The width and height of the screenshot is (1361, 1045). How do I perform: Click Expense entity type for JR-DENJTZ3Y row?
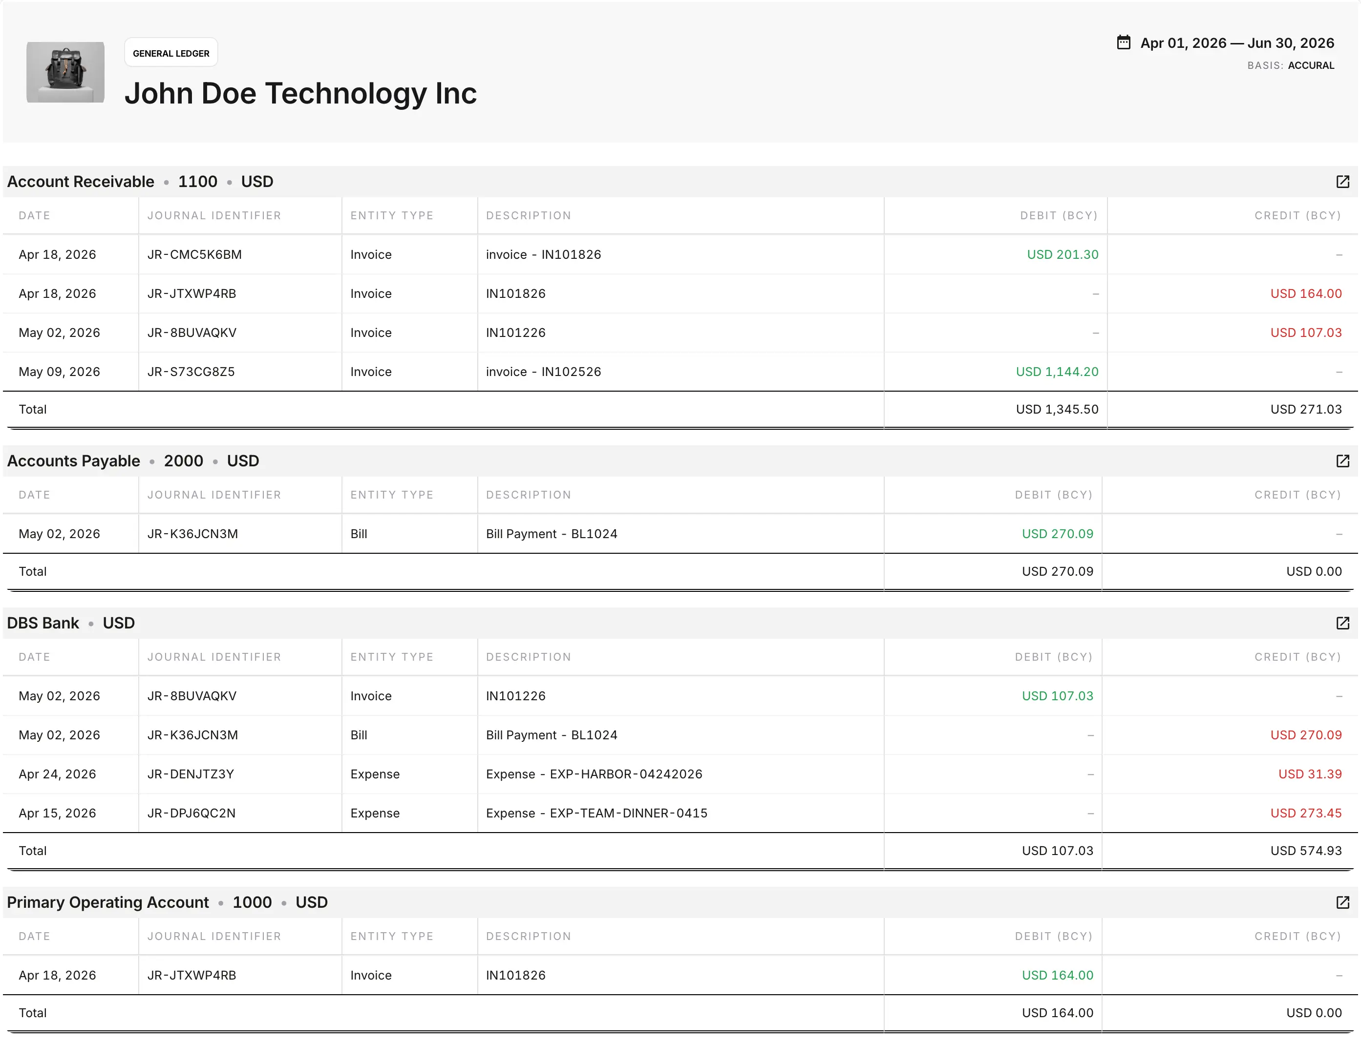375,774
